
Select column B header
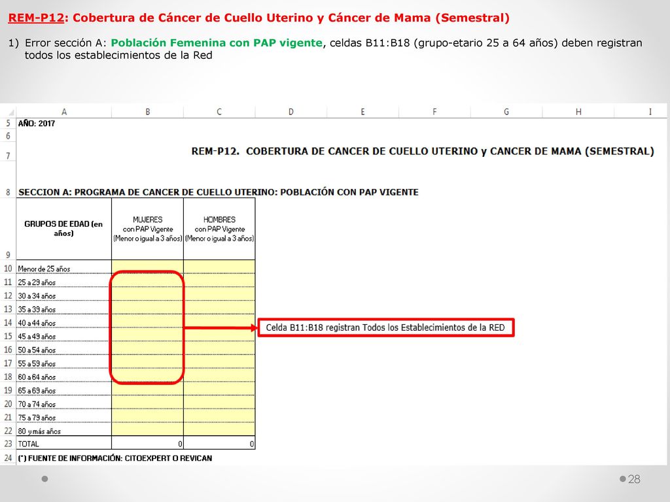147,112
